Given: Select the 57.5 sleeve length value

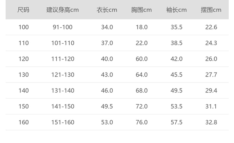Looking at the screenshot, I should (176, 122).
